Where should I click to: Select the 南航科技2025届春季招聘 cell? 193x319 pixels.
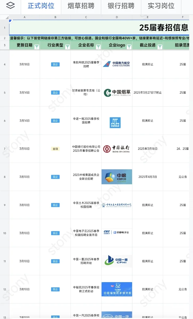click(x=86, y=64)
